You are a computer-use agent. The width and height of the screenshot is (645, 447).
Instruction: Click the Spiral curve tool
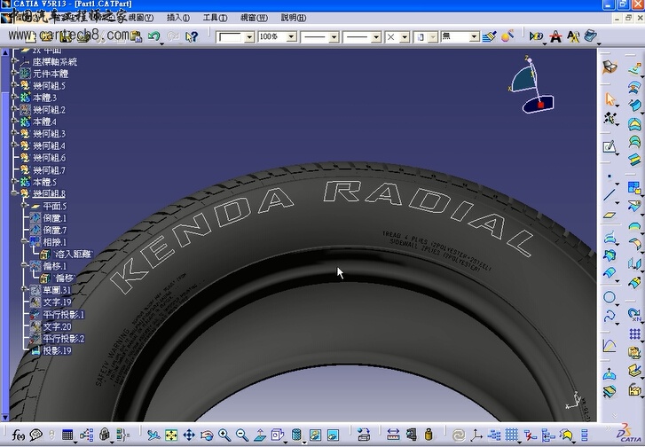(x=610, y=317)
